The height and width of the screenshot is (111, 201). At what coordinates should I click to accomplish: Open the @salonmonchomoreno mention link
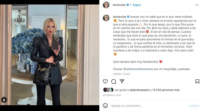138,69
